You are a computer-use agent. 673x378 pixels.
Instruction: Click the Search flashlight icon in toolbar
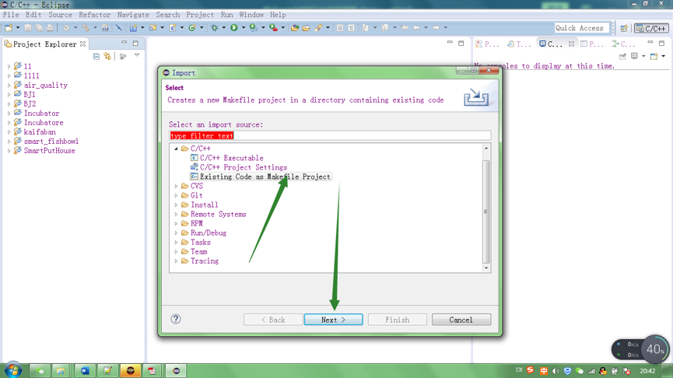(318, 28)
